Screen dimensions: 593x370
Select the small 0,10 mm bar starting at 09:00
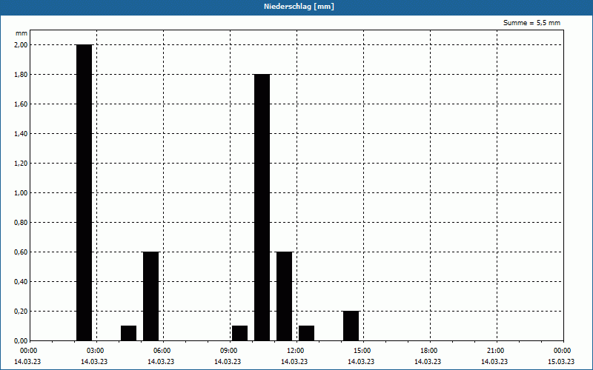click(239, 334)
